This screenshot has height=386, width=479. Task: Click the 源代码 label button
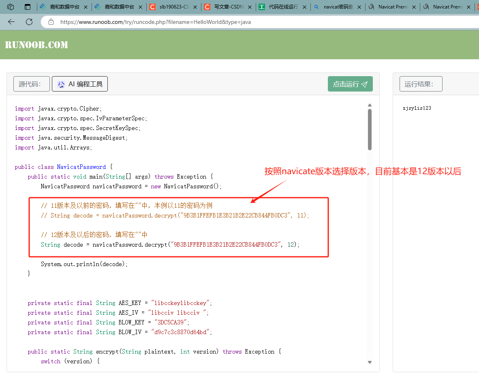coord(32,84)
